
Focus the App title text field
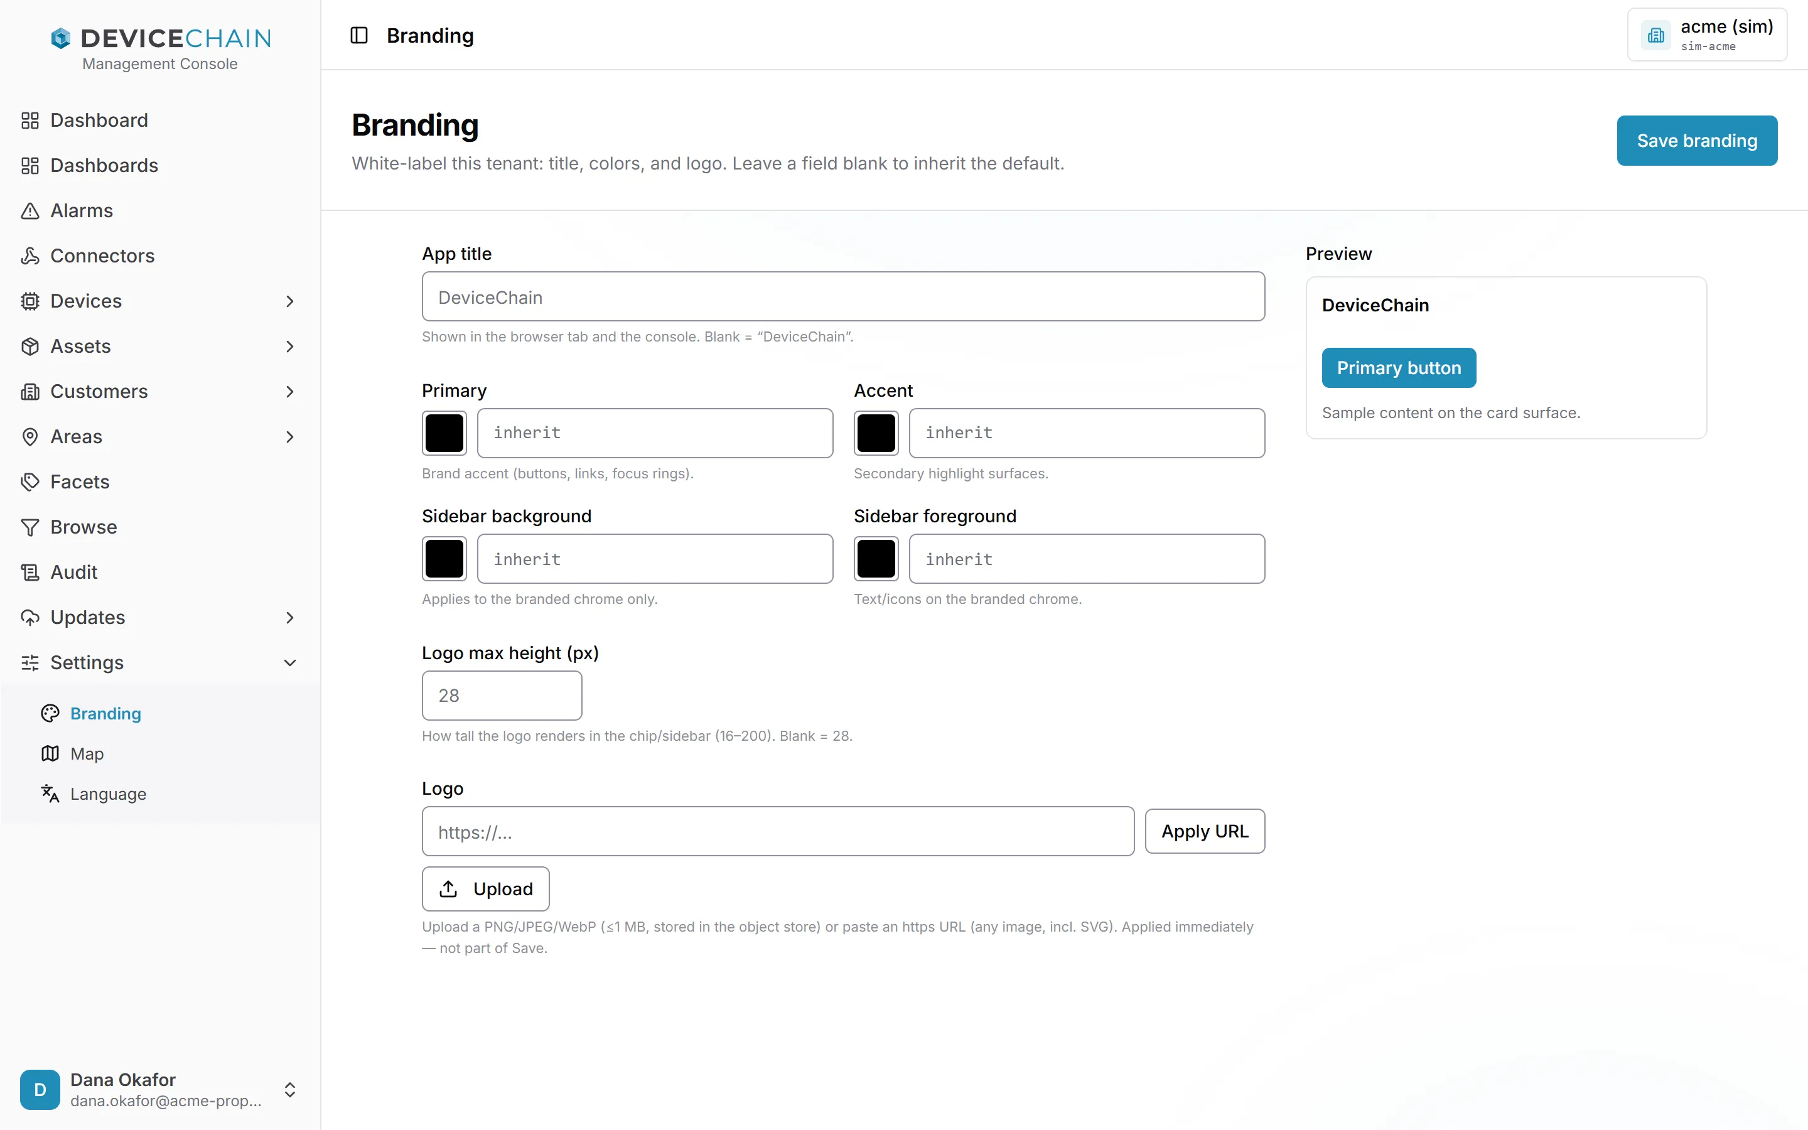pyautogui.click(x=842, y=297)
